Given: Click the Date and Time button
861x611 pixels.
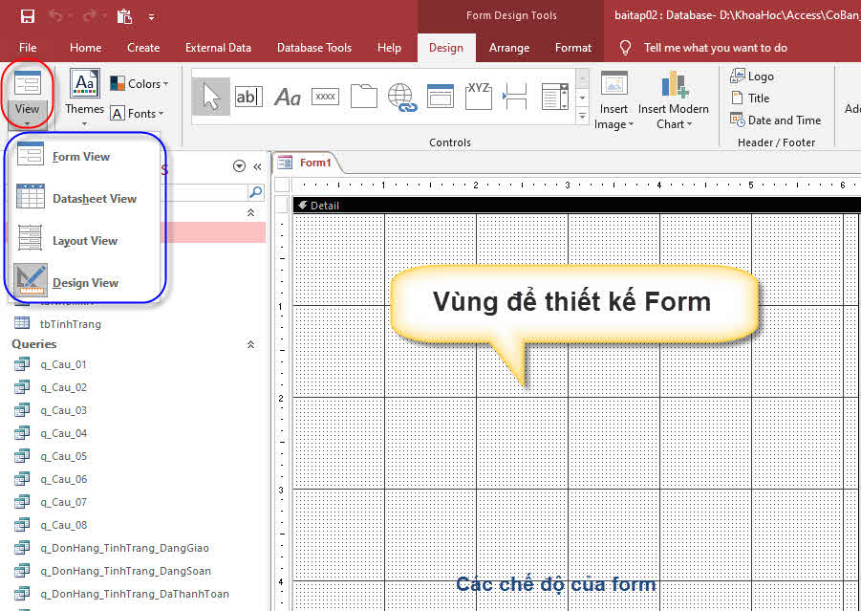Looking at the screenshot, I should 775,120.
